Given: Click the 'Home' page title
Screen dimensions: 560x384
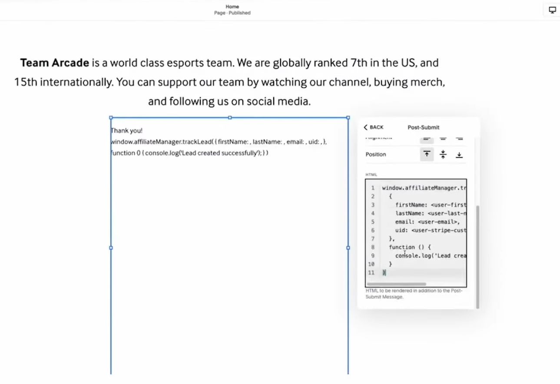Looking at the screenshot, I should 232,7.
